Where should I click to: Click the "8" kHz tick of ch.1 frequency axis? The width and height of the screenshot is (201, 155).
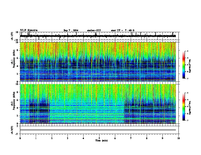pyautogui.click(x=18, y=50)
